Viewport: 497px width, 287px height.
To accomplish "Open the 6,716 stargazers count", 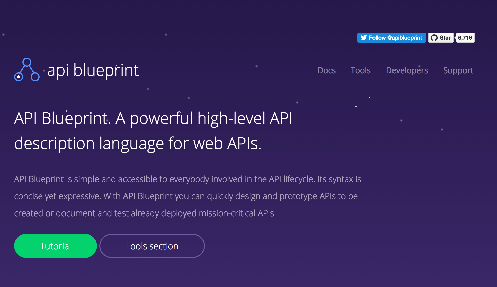I will point(465,38).
